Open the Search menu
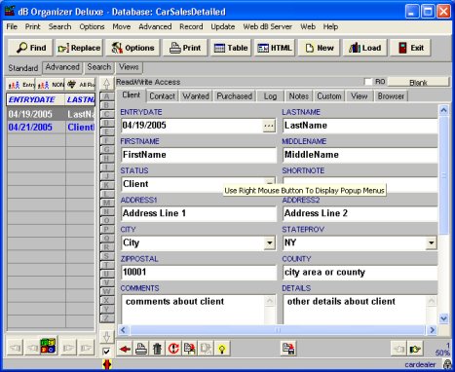 [59, 26]
